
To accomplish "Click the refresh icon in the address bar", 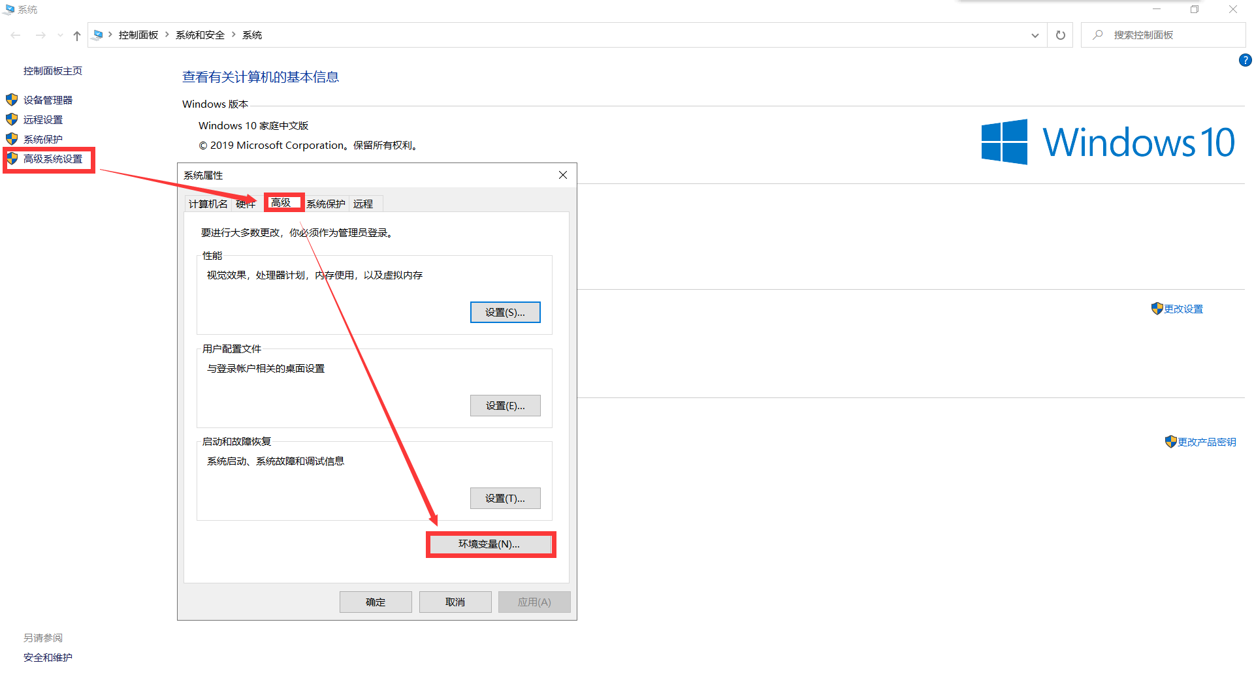I will pyautogui.click(x=1060, y=35).
